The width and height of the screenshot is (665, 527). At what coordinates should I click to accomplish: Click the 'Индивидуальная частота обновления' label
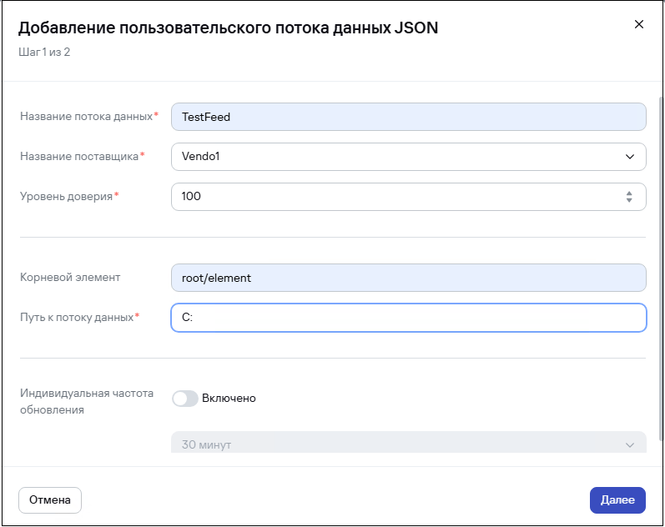pyautogui.click(x=87, y=401)
